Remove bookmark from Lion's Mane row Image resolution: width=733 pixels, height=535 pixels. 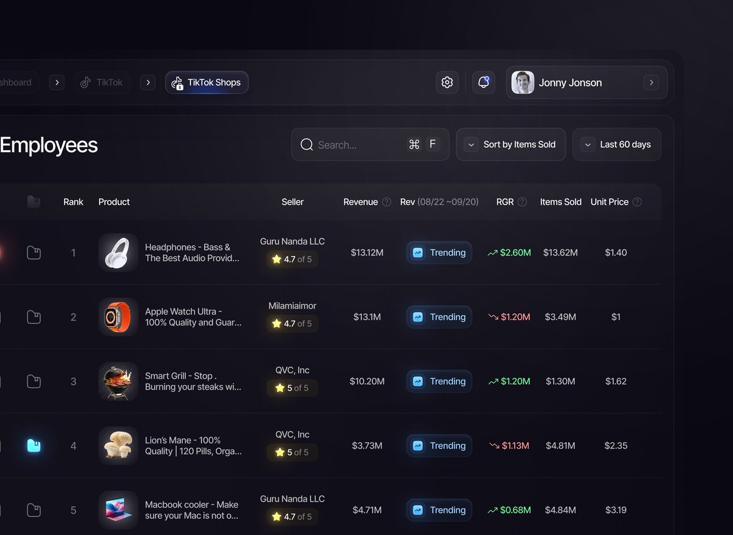tap(34, 446)
